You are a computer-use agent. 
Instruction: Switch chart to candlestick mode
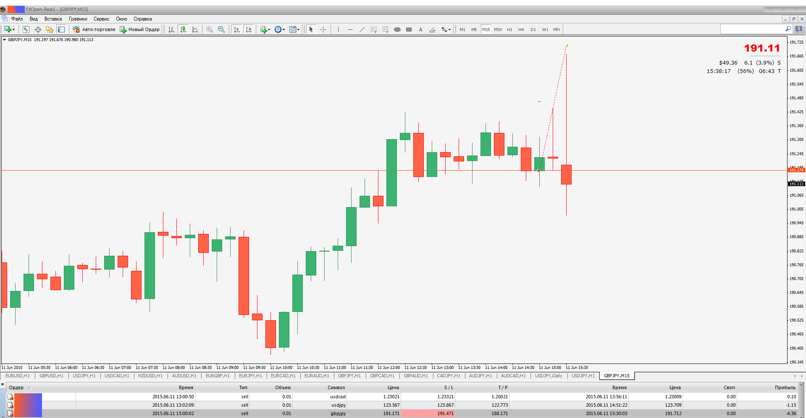(183, 29)
